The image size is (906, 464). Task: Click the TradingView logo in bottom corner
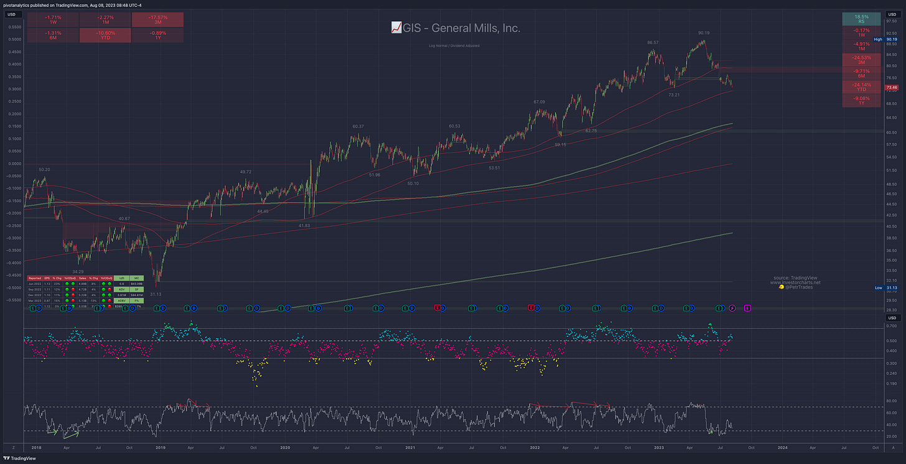[x=18, y=458]
